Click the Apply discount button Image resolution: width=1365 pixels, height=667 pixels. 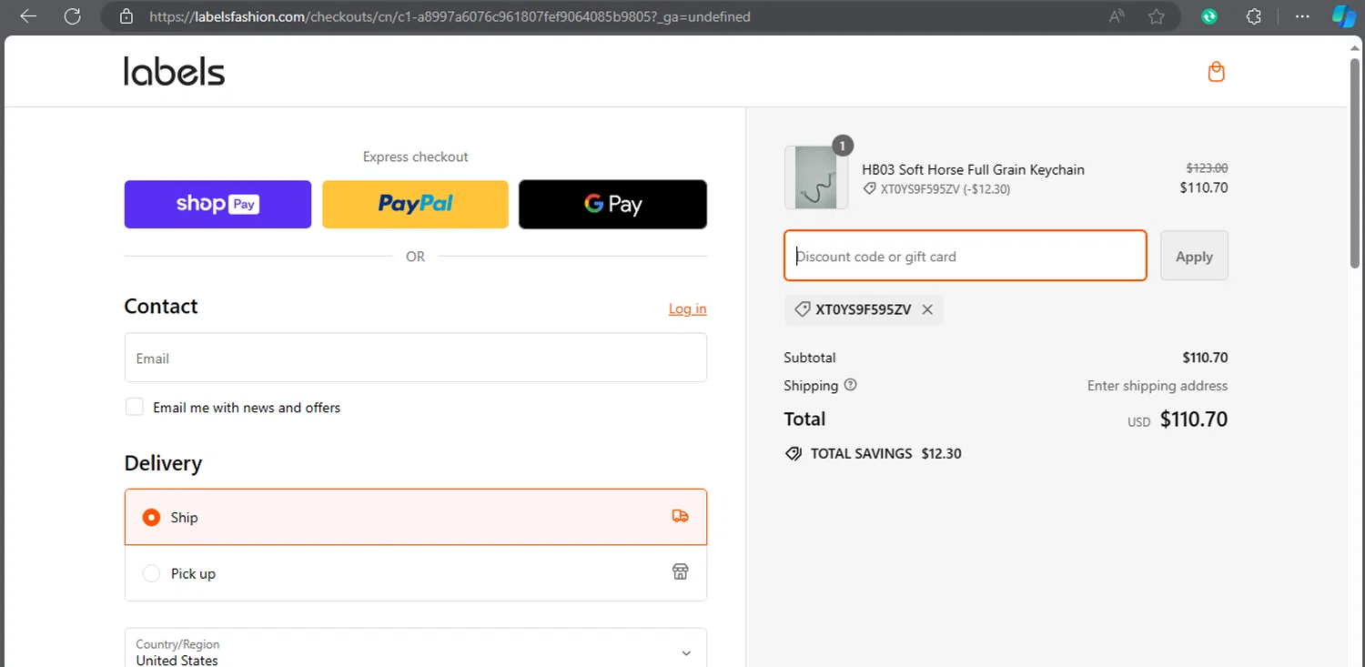pyautogui.click(x=1193, y=257)
